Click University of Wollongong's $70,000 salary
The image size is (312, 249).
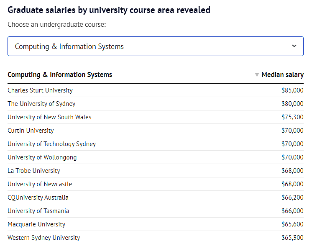tap(292, 157)
